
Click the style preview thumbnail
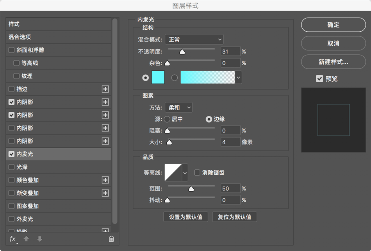point(334,120)
